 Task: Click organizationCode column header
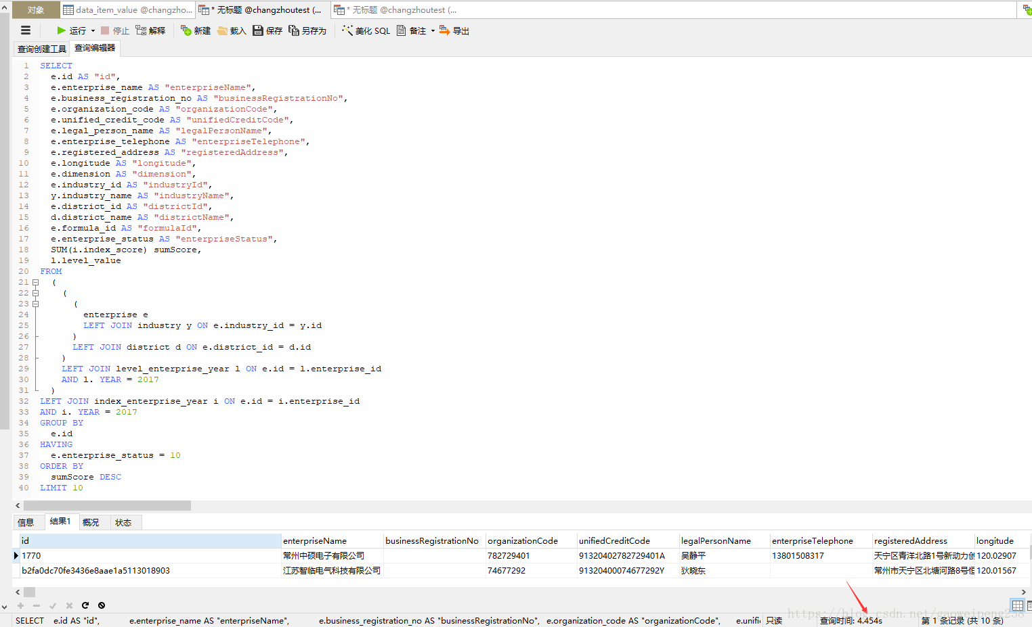coord(532,540)
